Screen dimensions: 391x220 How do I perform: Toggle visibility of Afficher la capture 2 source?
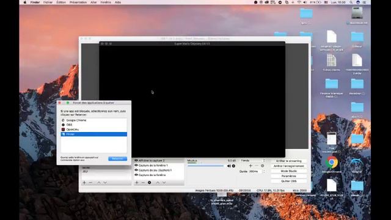pyautogui.click(x=136, y=160)
